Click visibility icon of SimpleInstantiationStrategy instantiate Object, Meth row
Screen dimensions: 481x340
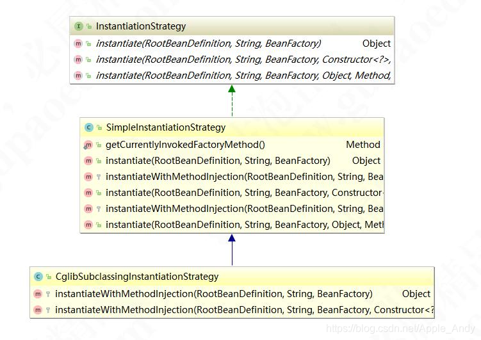click(x=99, y=225)
